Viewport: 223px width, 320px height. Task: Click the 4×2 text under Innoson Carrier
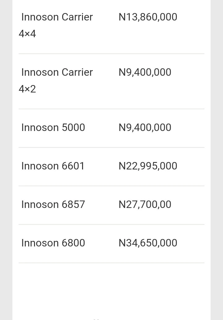(27, 89)
